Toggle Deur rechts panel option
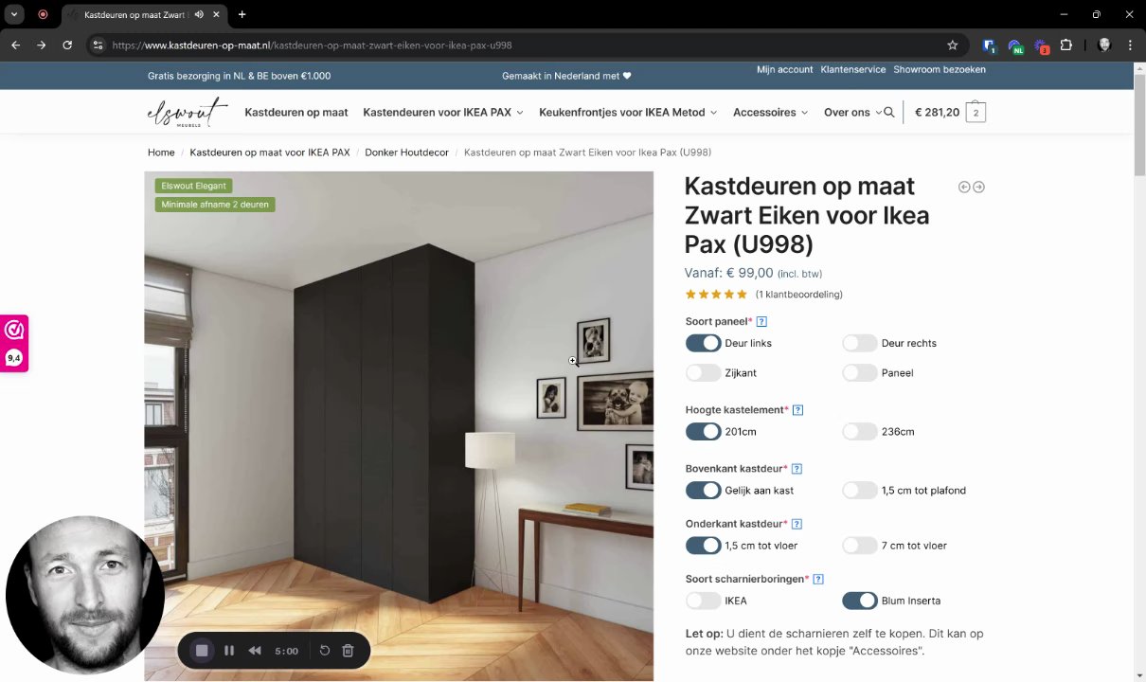Screen dimensions: 1146x682 860,343
